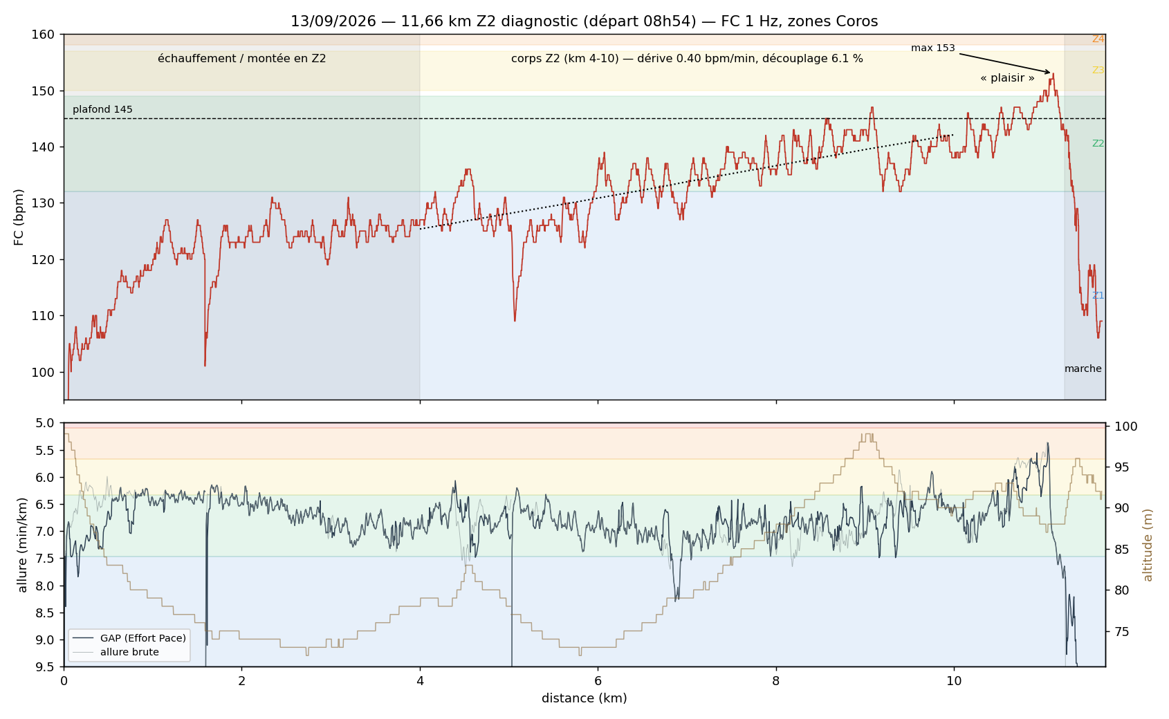Image resolution: width=1169 pixels, height=719 pixels.
Task: Click the "« plaisir »" annotation
Action: tap(1007, 78)
